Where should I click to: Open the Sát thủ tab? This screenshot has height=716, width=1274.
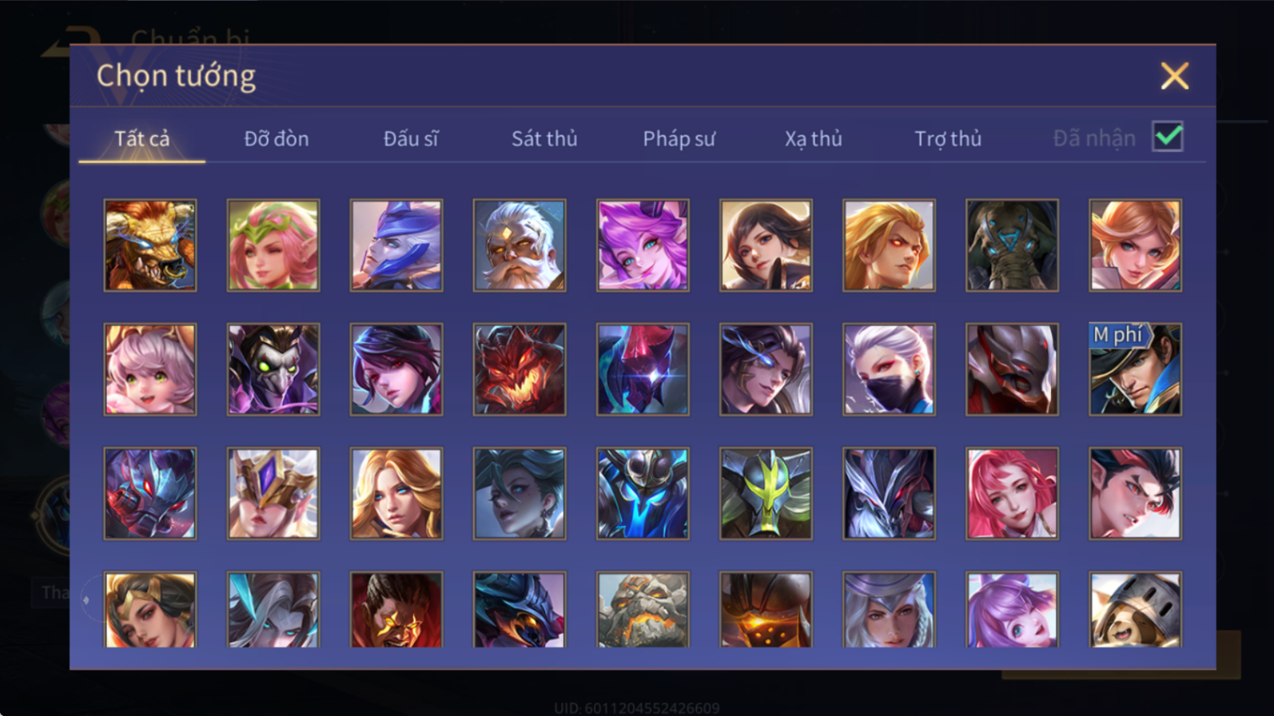[x=544, y=139]
